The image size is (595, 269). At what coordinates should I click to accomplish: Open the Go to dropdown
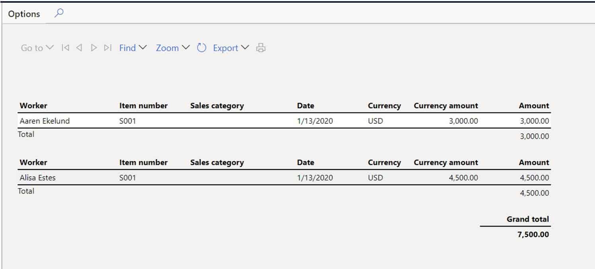pyautogui.click(x=50, y=47)
